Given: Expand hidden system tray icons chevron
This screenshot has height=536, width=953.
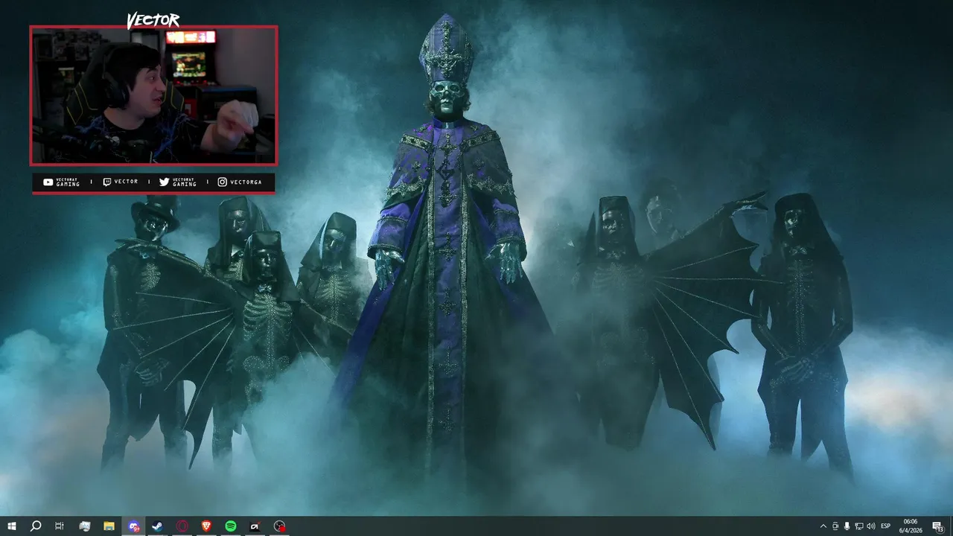Looking at the screenshot, I should 823,526.
